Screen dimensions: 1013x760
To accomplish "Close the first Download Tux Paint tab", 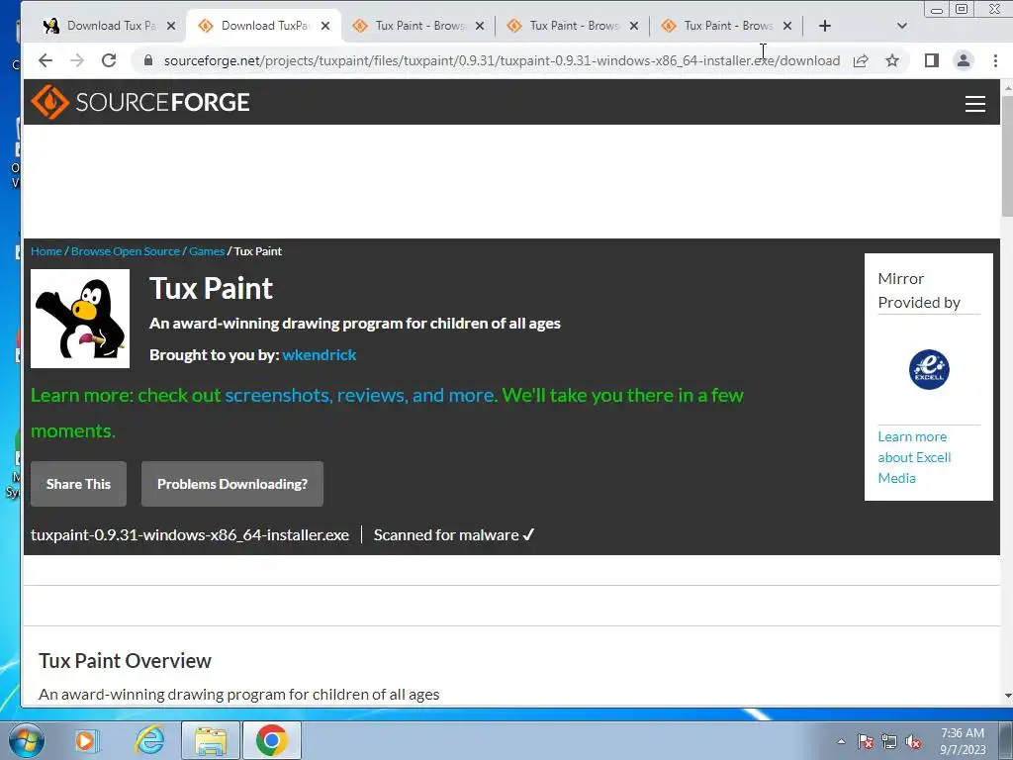I will pyautogui.click(x=170, y=26).
